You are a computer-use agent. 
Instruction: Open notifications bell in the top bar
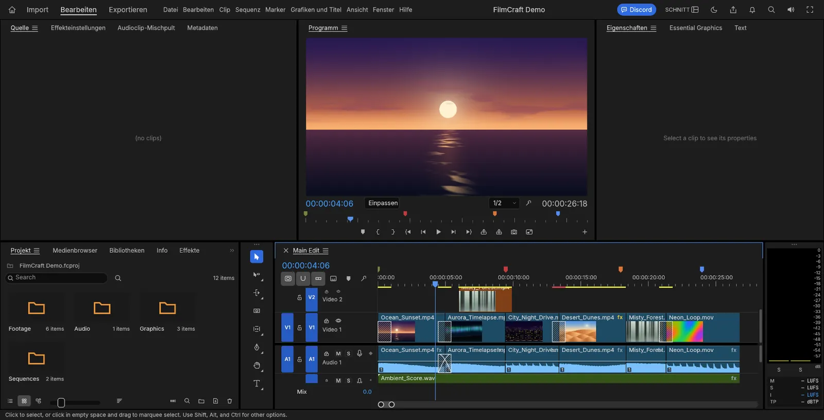(752, 10)
